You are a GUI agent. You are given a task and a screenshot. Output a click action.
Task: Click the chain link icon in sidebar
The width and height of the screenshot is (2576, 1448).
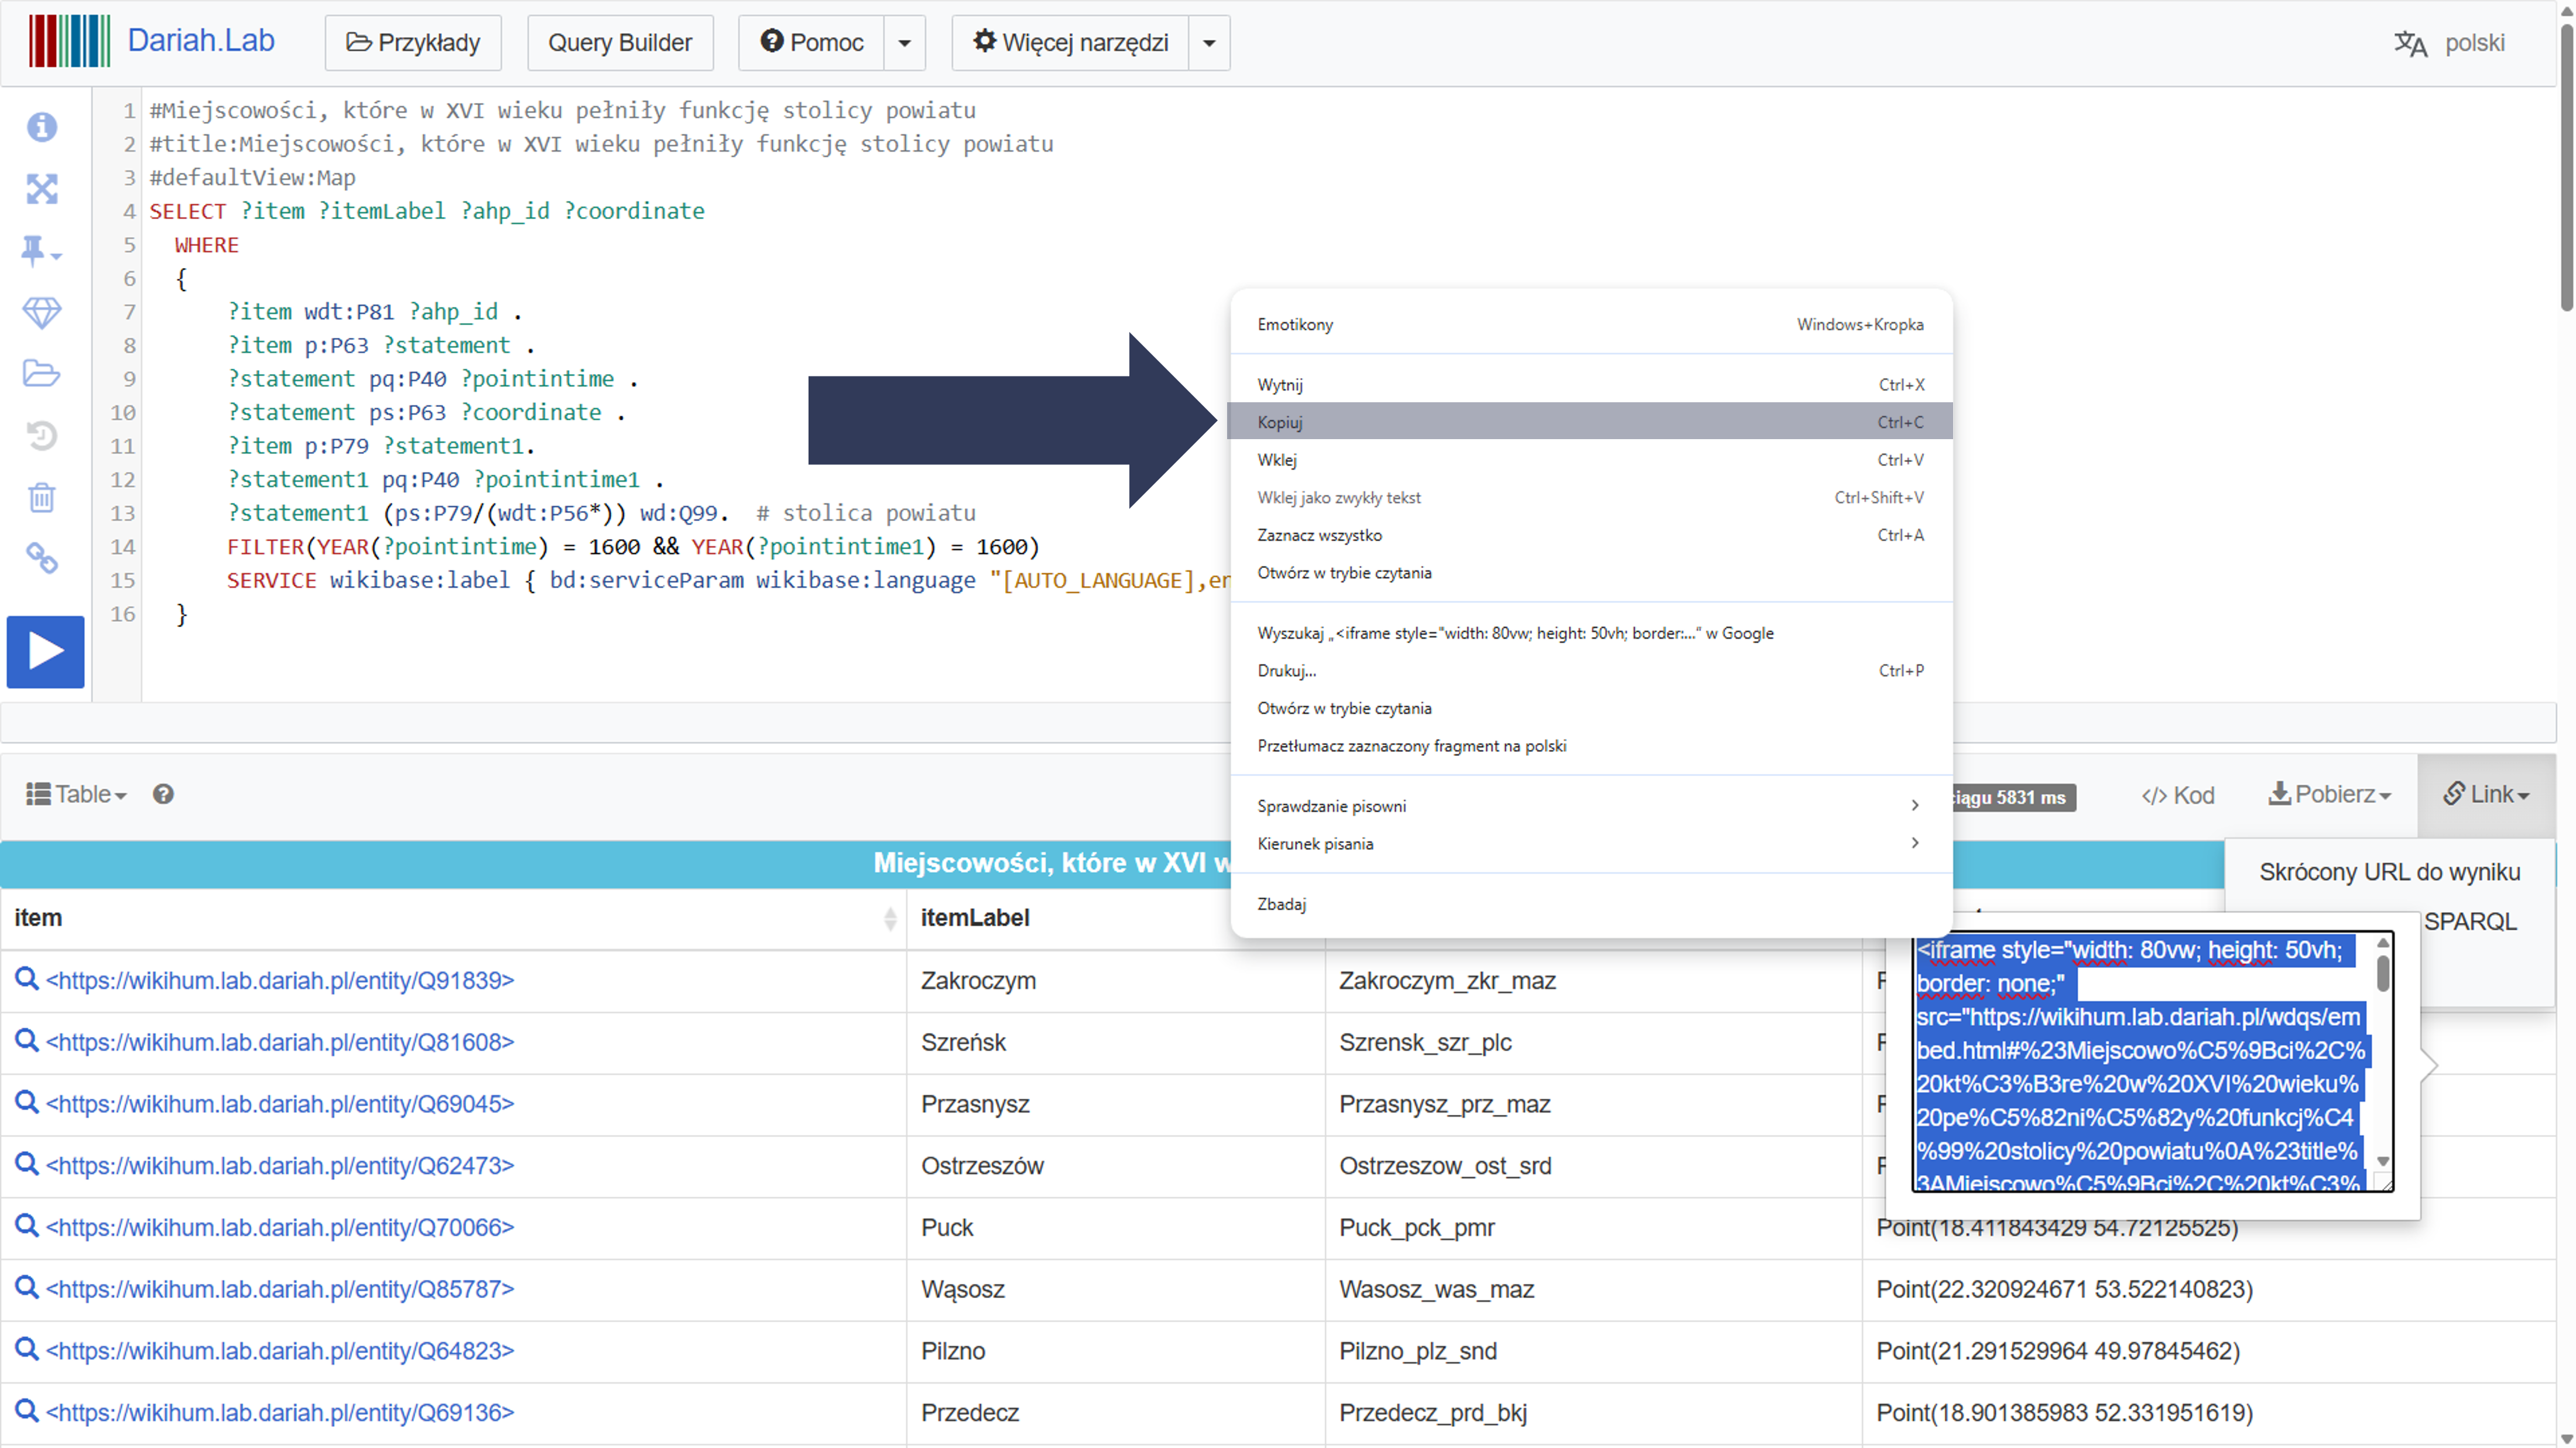tap(42, 558)
